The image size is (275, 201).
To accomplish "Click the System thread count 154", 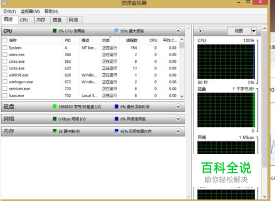I will click(134, 48).
